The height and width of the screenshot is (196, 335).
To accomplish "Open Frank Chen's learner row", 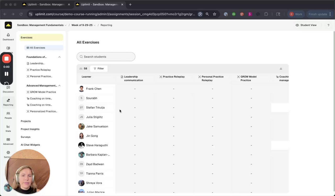I will [x=93, y=89].
